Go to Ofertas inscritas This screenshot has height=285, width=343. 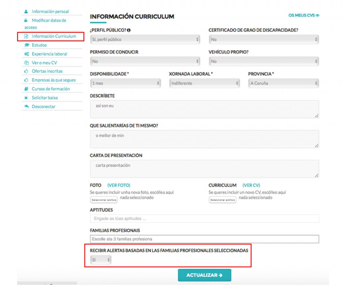tap(47, 71)
